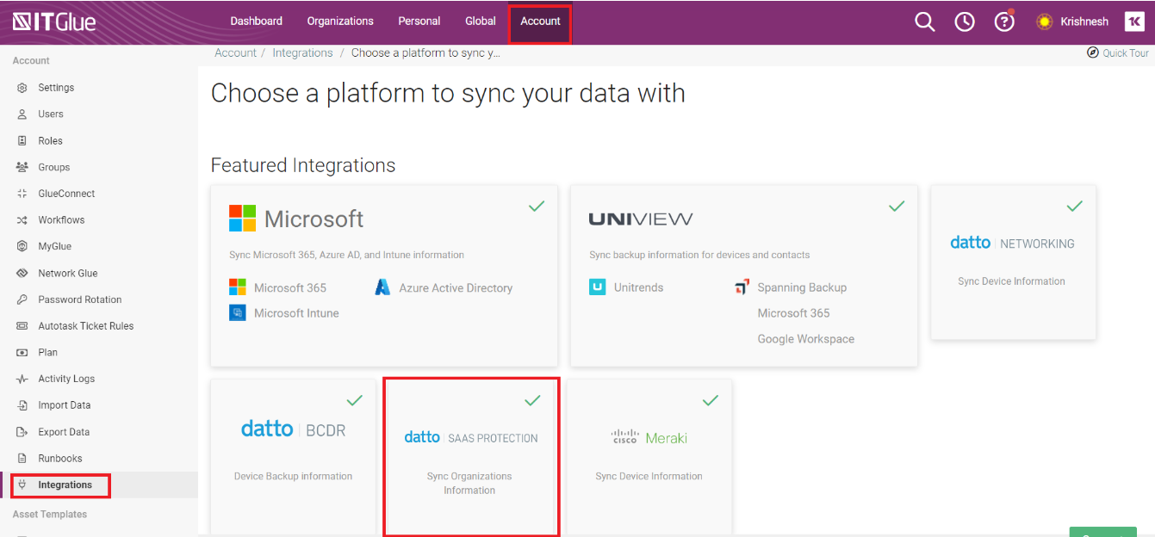Click the Azure Active Directory text

456,288
